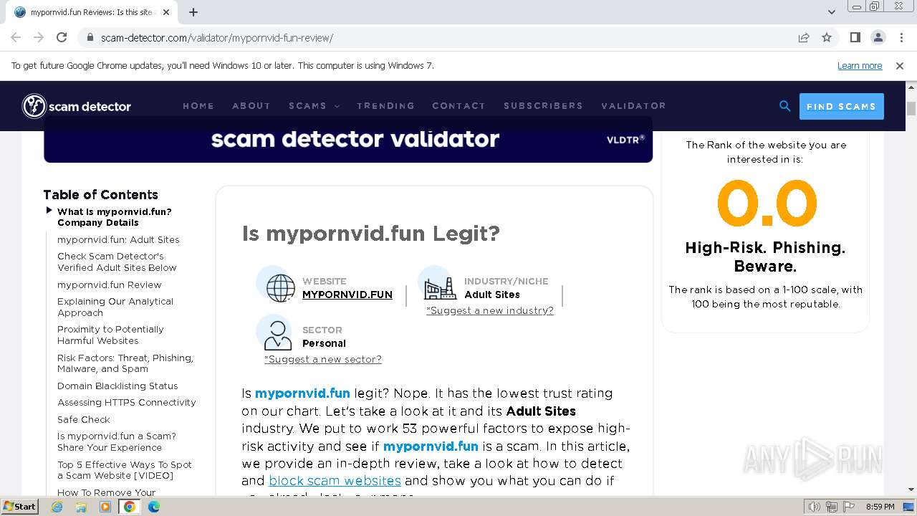The image size is (917, 516).
Task: Go to Top 5 Effective Ways To Spot
Action: click(125, 470)
